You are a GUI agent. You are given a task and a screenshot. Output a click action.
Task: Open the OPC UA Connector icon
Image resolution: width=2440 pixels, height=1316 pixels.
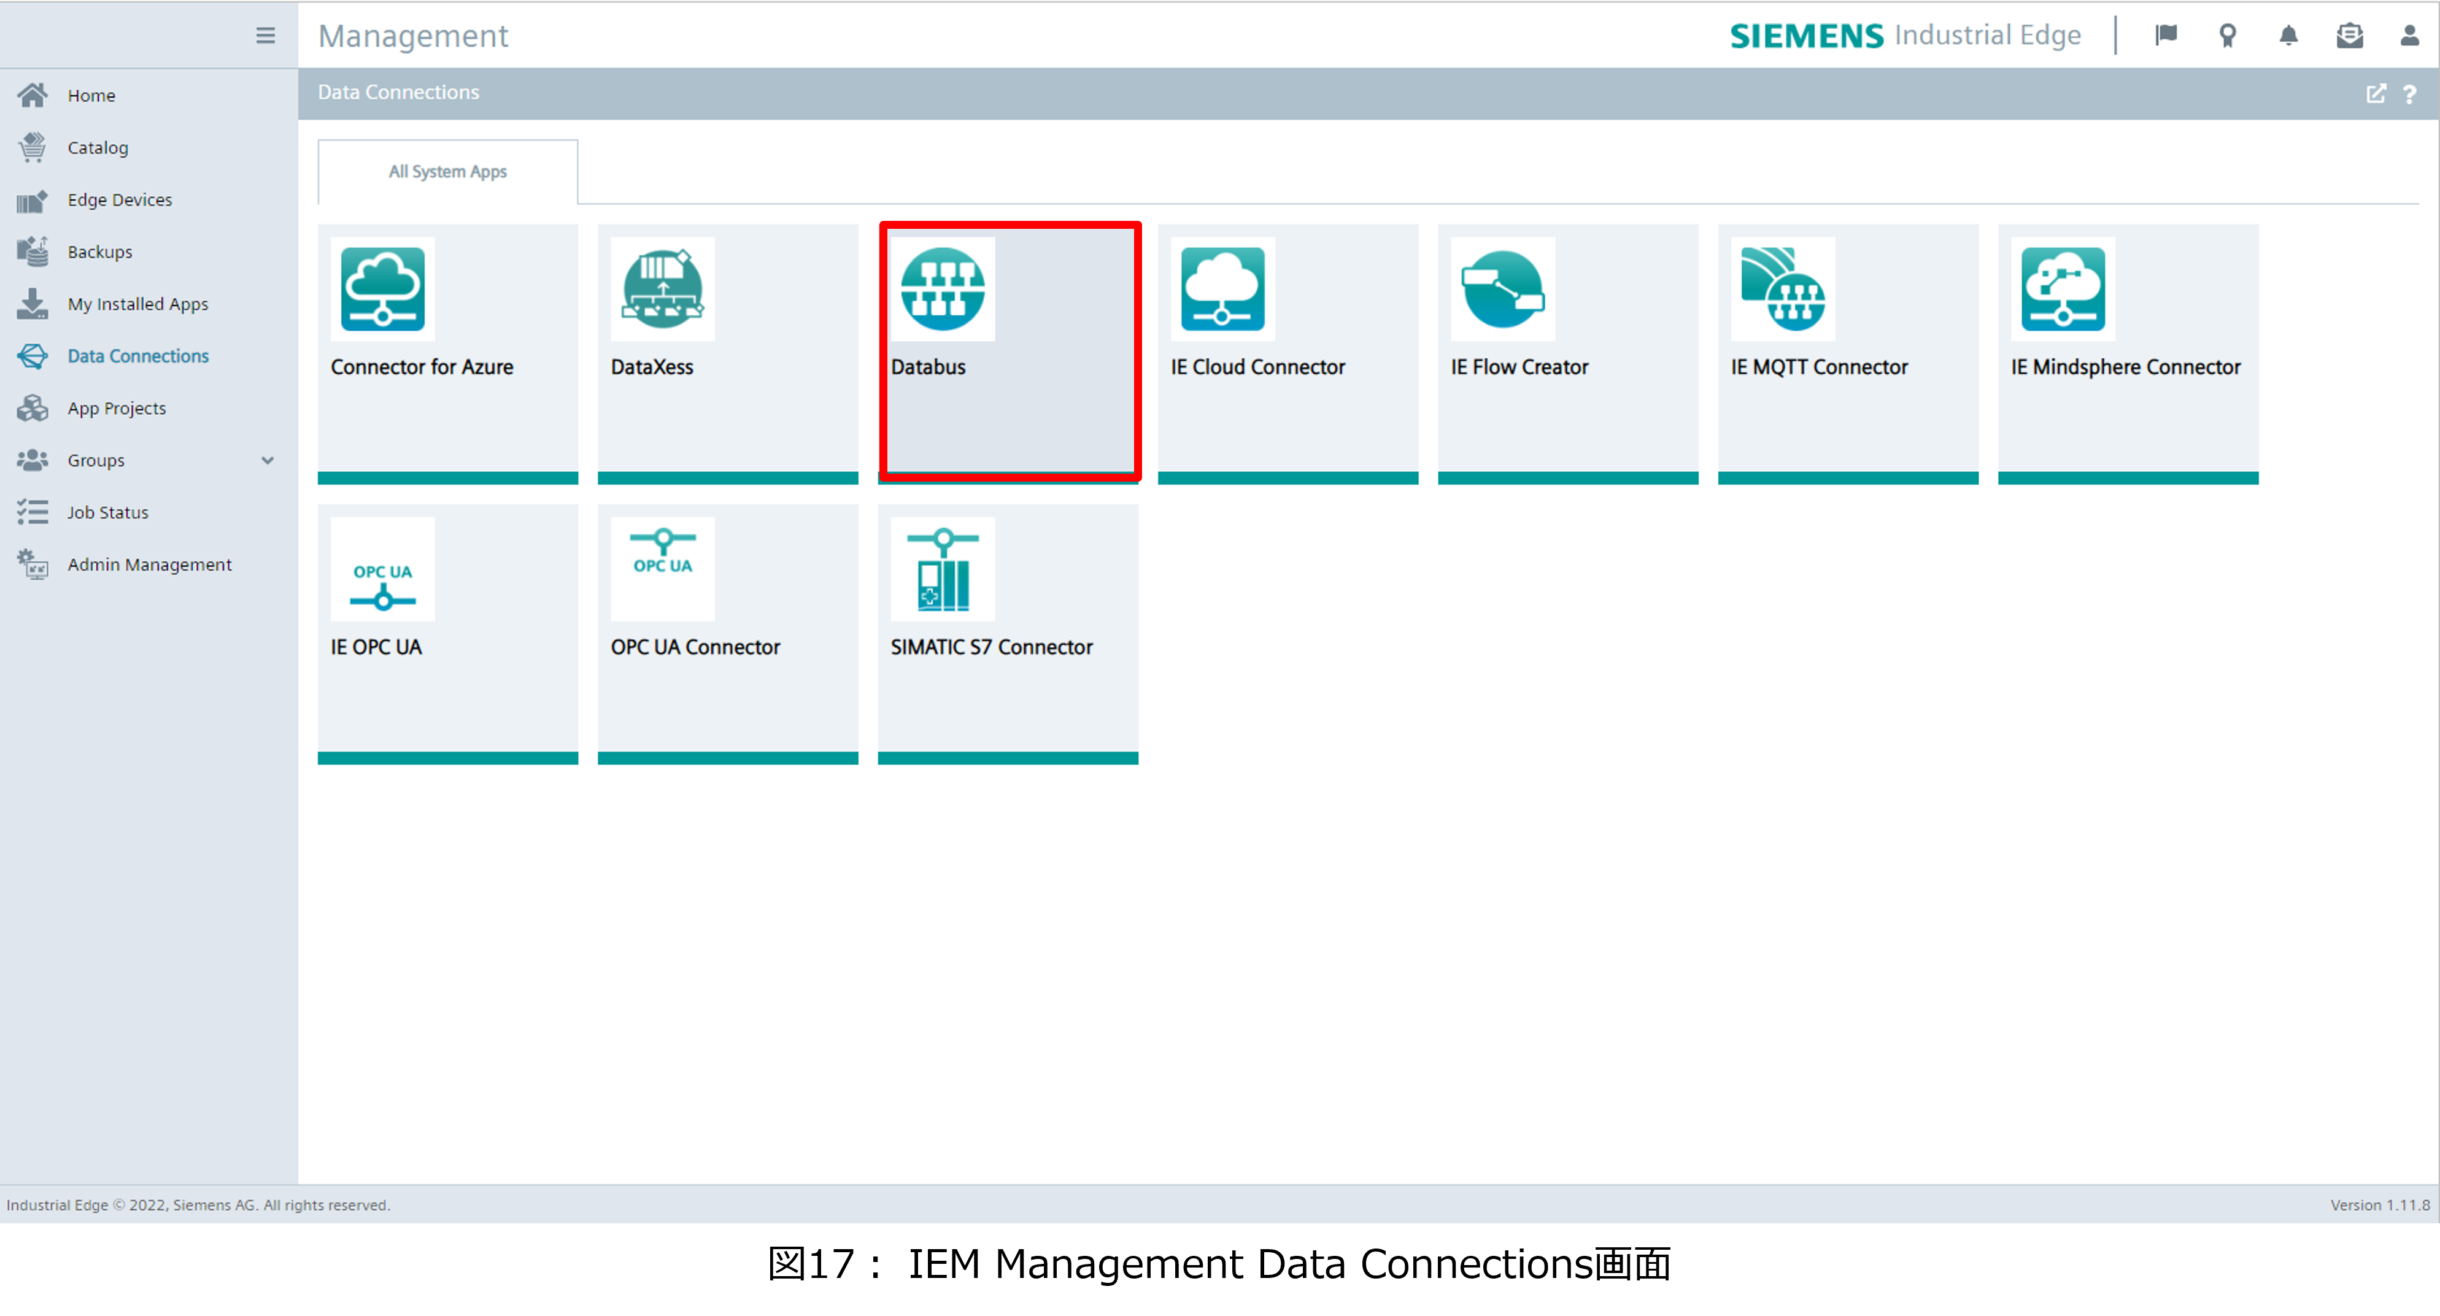tap(662, 569)
